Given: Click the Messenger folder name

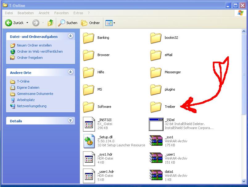Looking at the screenshot, I should pos(173,72).
